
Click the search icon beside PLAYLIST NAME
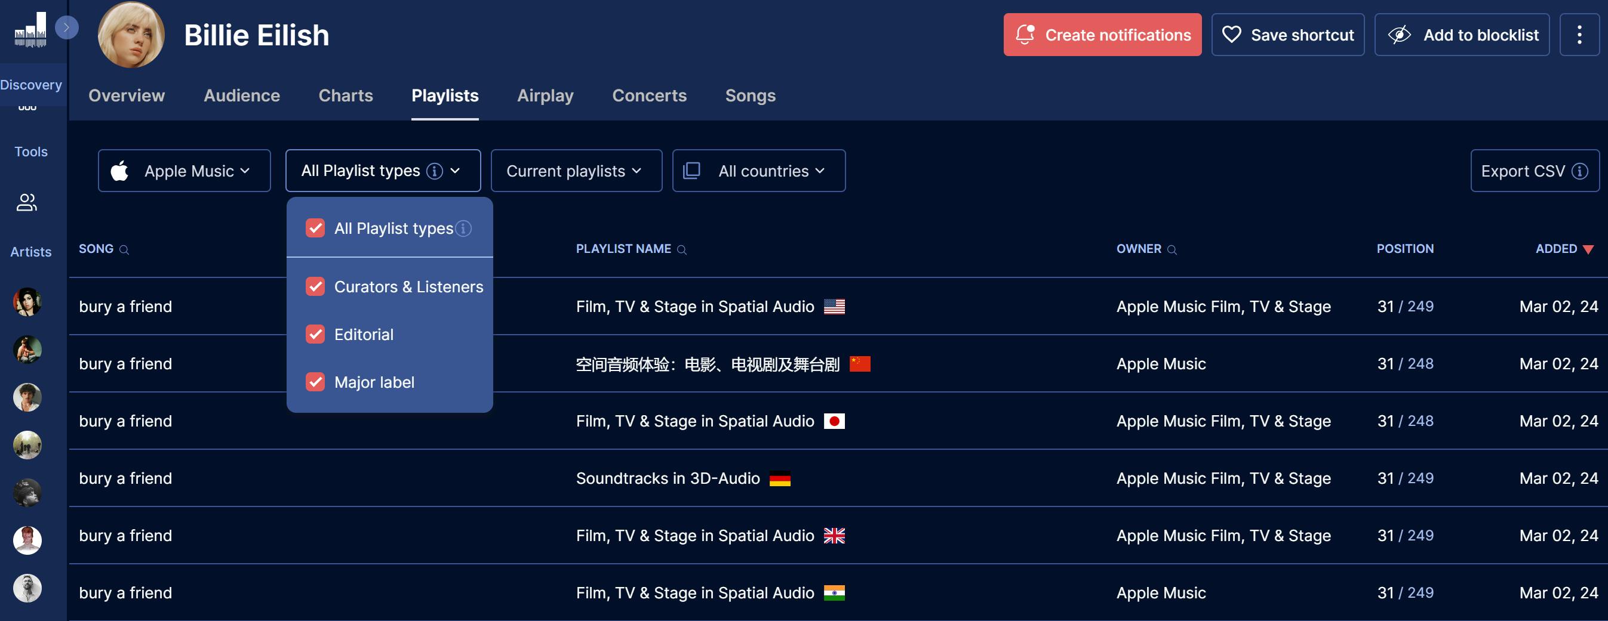pos(682,250)
